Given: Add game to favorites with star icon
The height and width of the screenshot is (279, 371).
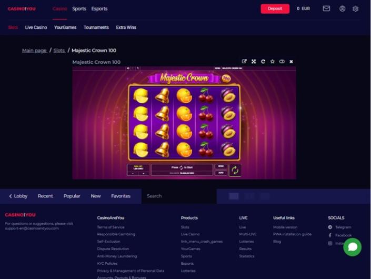Looking at the screenshot, I should [x=273, y=62].
